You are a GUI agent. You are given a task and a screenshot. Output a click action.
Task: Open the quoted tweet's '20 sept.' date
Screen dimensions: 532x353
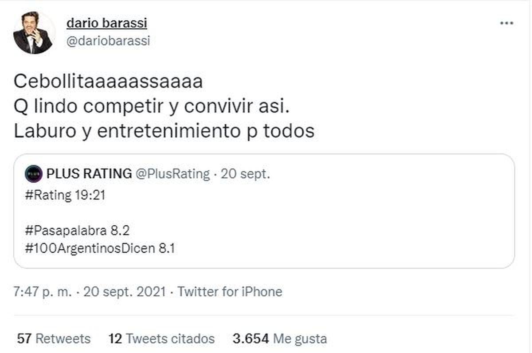(245, 174)
